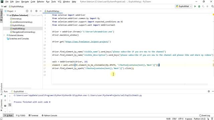The width and height of the screenshot is (214, 120).
Task: Click the locate/scroll-from-source icon in Project panel
Action: [27, 11]
